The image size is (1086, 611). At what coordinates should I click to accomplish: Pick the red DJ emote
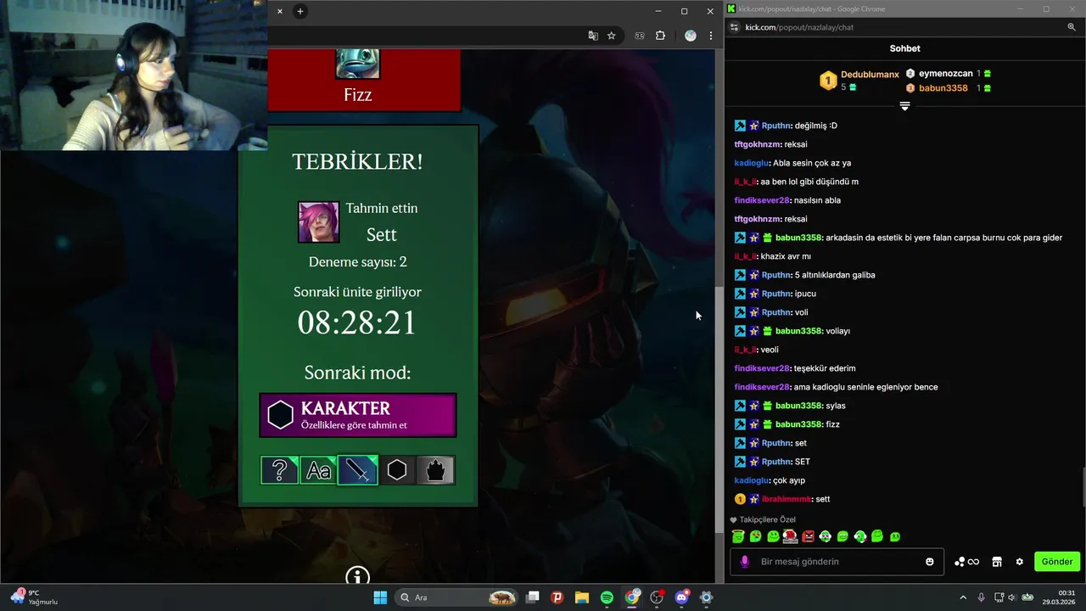point(790,536)
